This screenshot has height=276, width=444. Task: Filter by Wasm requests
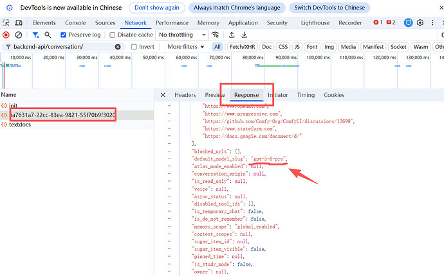(x=421, y=47)
